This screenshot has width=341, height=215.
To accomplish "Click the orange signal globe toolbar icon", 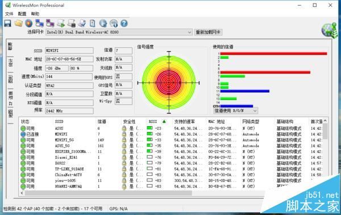I will click(29, 23).
